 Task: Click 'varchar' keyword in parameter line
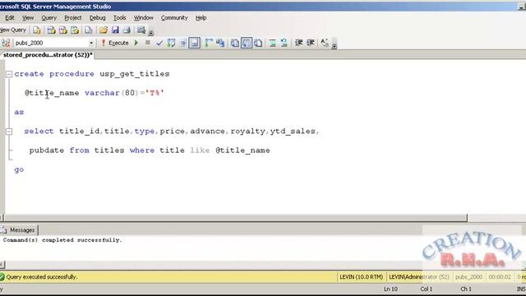pyautogui.click(x=102, y=93)
